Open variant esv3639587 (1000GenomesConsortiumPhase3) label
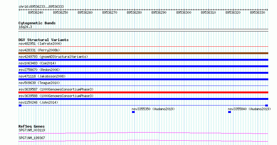Image resolution: width=277 pixels, height=145 pixels. click(56, 89)
